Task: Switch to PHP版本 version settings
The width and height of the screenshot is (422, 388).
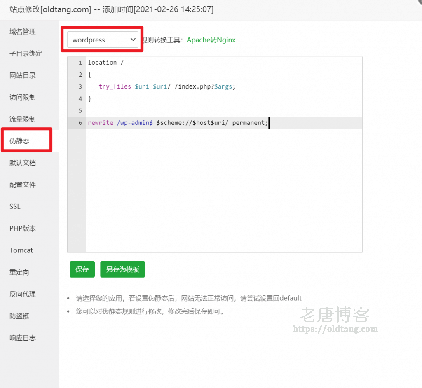Action: 21,228
